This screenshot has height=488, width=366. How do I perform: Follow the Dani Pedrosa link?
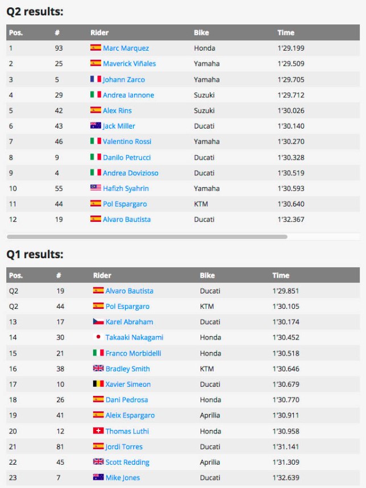coord(127,400)
